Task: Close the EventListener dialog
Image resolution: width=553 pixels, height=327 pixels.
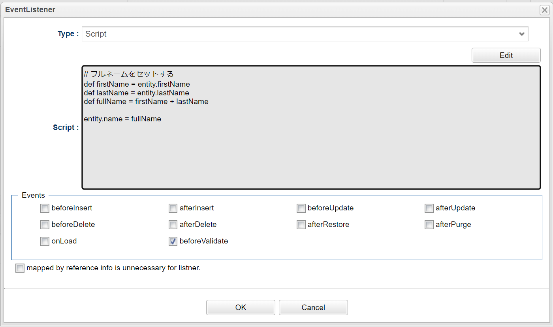Action: coord(544,10)
